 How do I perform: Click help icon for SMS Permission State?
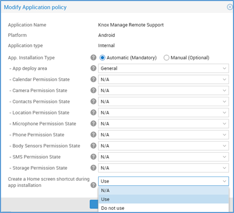tap(93, 157)
